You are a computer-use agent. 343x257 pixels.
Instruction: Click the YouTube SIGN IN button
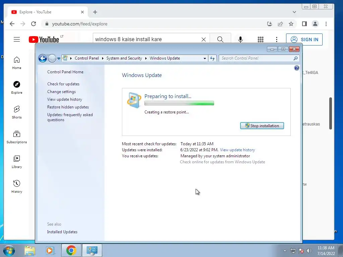[x=304, y=39]
